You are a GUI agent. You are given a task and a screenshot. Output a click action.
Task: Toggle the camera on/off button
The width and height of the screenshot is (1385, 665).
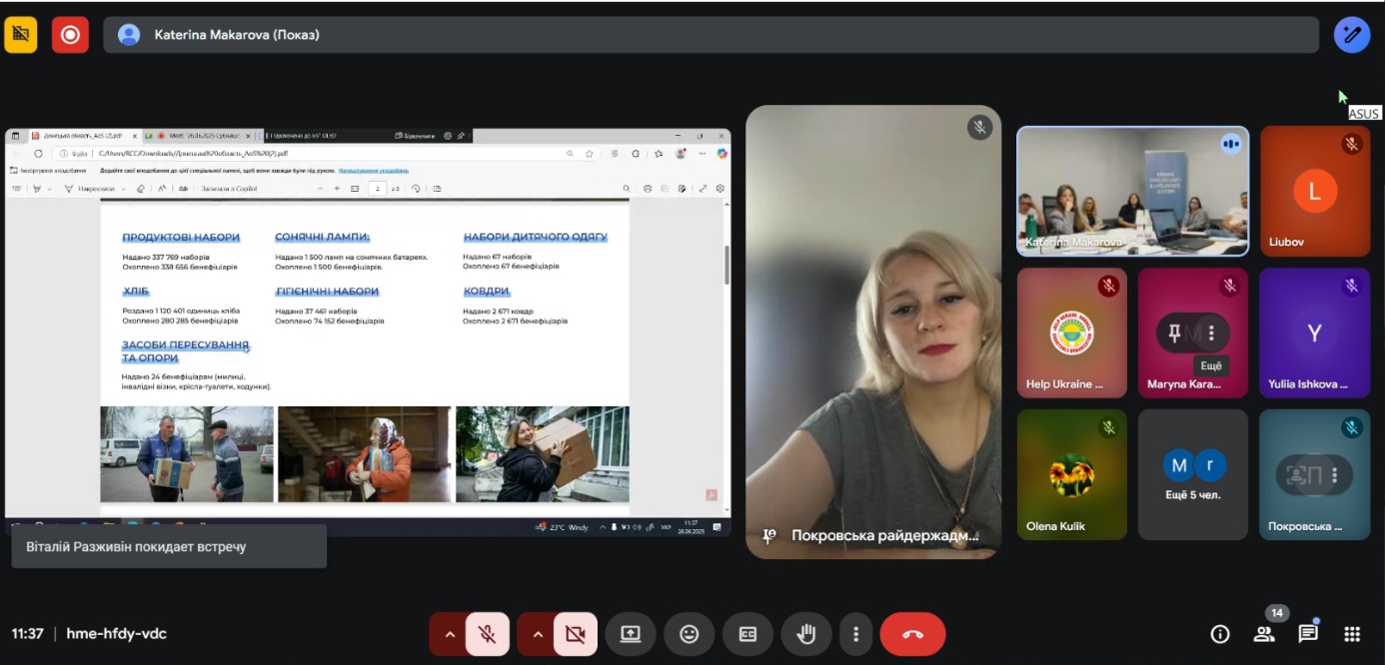[575, 634]
